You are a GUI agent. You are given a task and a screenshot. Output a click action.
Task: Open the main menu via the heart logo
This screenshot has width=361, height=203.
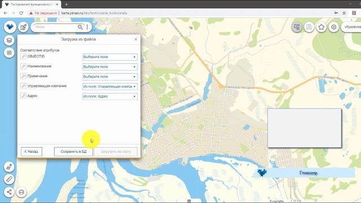[10, 27]
